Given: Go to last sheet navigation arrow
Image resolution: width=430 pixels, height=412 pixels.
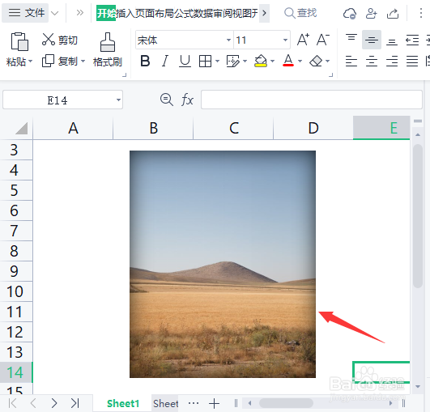Looking at the screenshot, I should click(x=75, y=403).
